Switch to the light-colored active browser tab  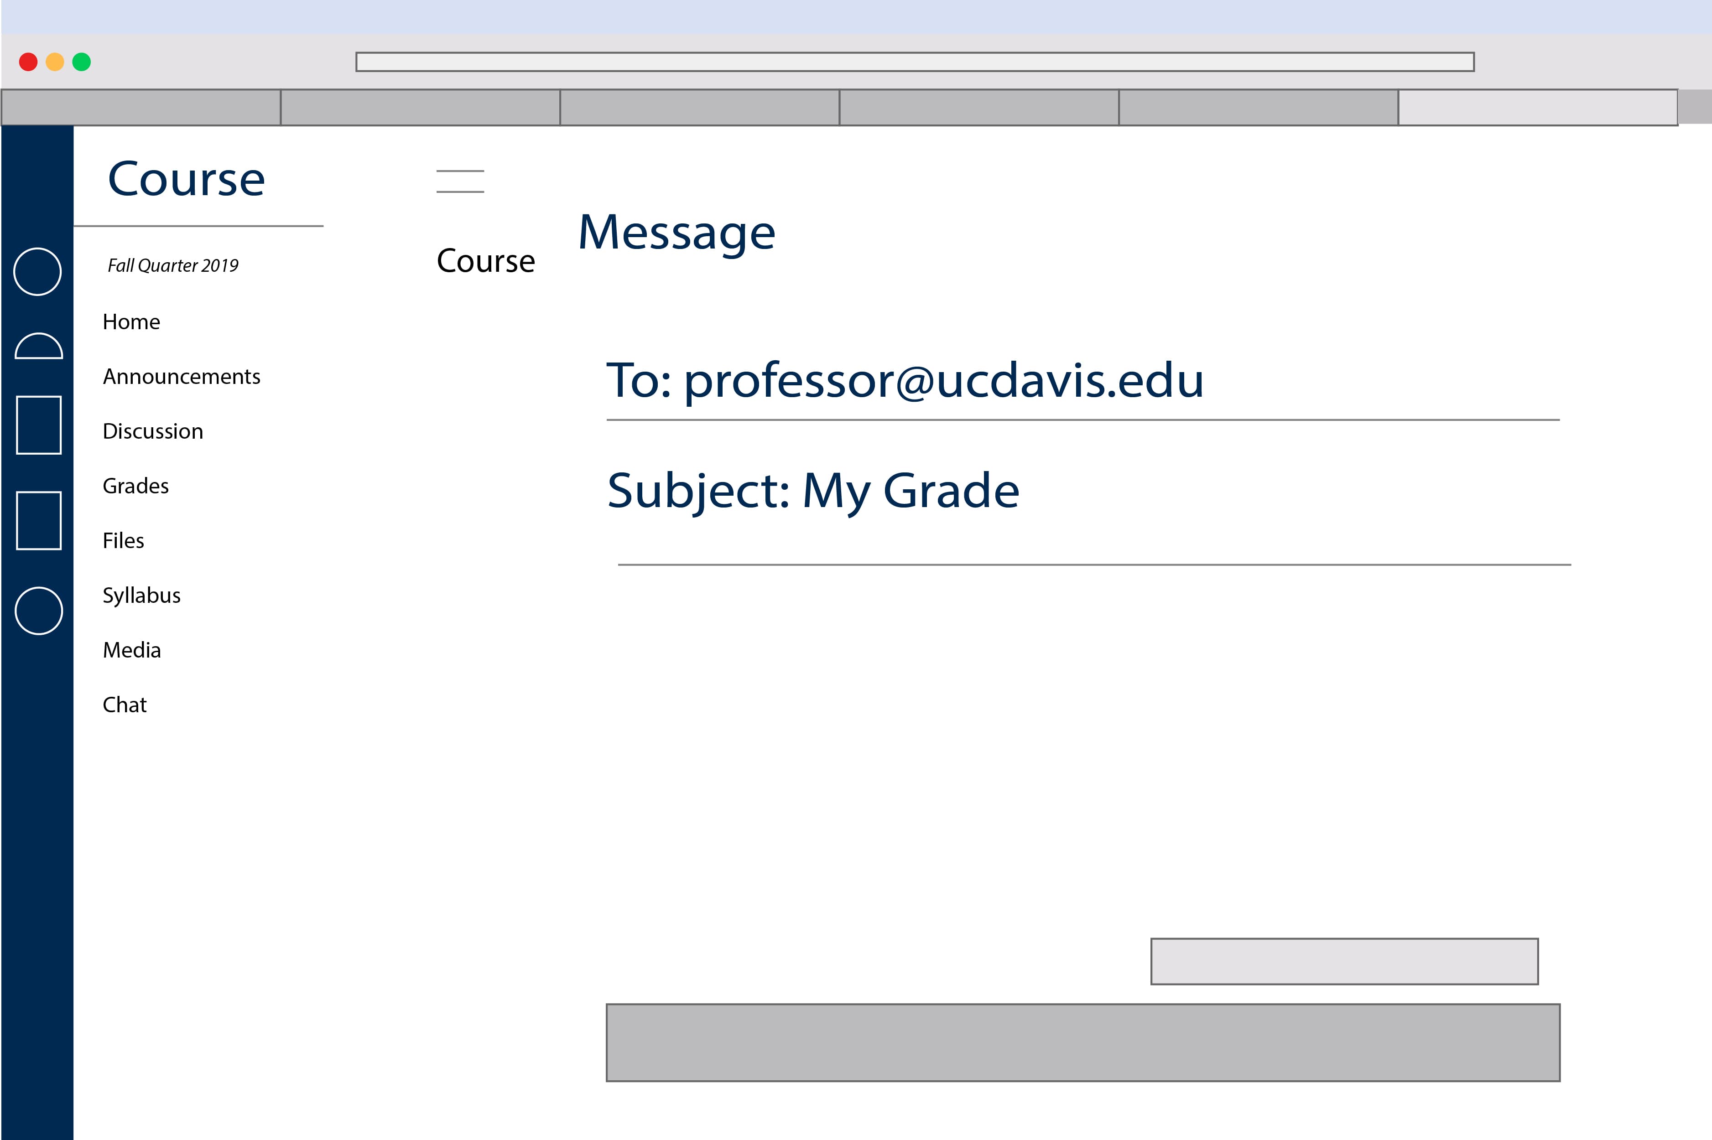tap(1537, 108)
